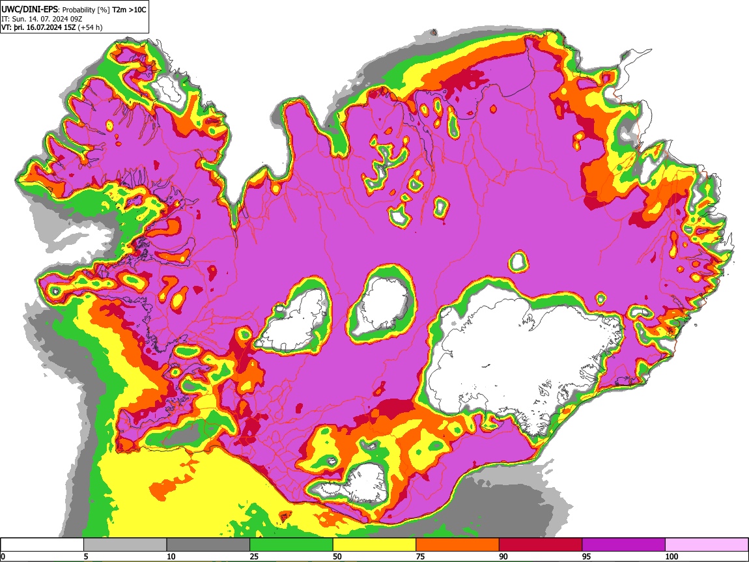This screenshot has height=562, width=749.
Task: Click the legend label '95'
Action: pyautogui.click(x=587, y=556)
